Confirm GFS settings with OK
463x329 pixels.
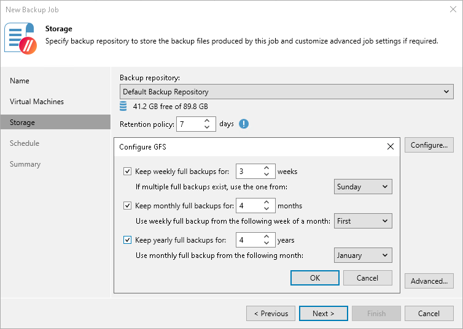point(315,278)
